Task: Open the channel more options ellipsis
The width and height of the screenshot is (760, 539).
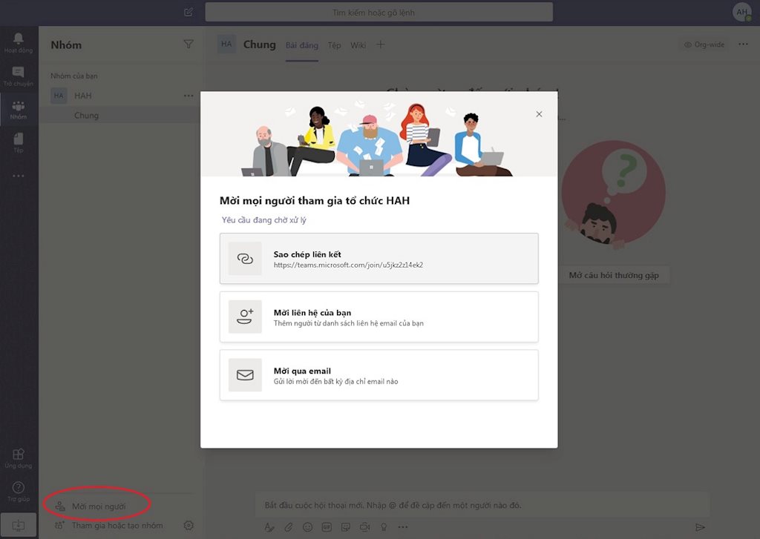Action: [x=743, y=44]
